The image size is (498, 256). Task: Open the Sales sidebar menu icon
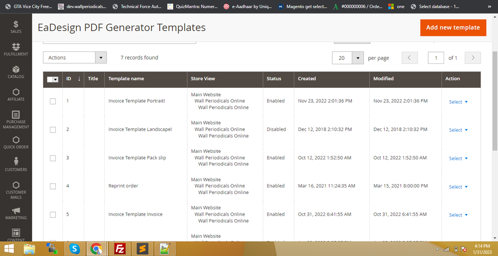pyautogui.click(x=16, y=25)
